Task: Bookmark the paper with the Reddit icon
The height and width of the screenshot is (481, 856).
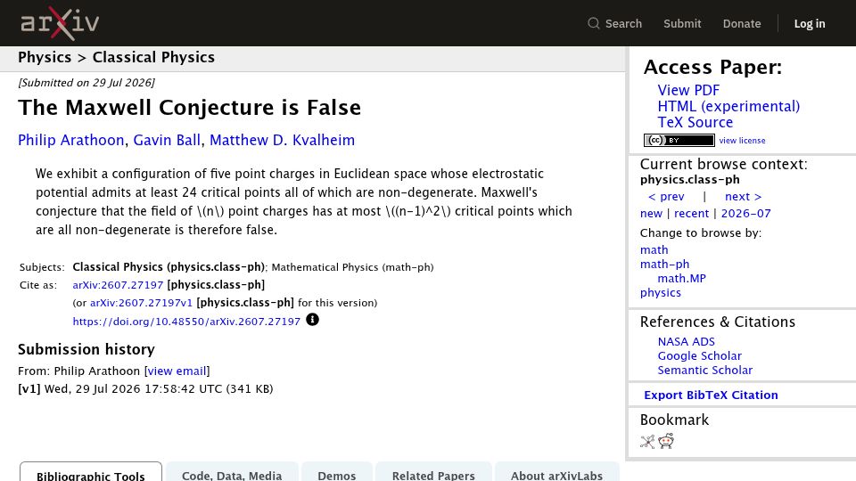Action: click(666, 441)
